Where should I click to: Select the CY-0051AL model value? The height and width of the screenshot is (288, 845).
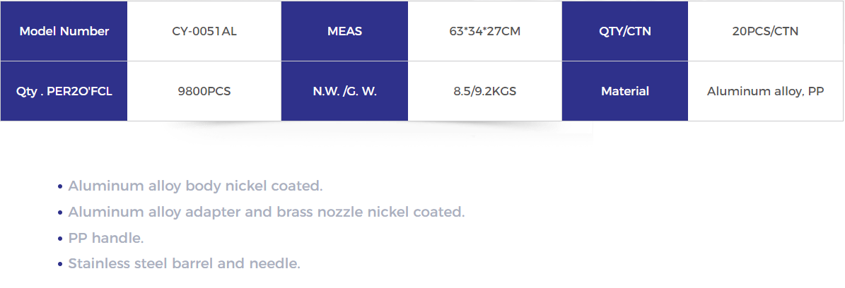[x=204, y=31]
